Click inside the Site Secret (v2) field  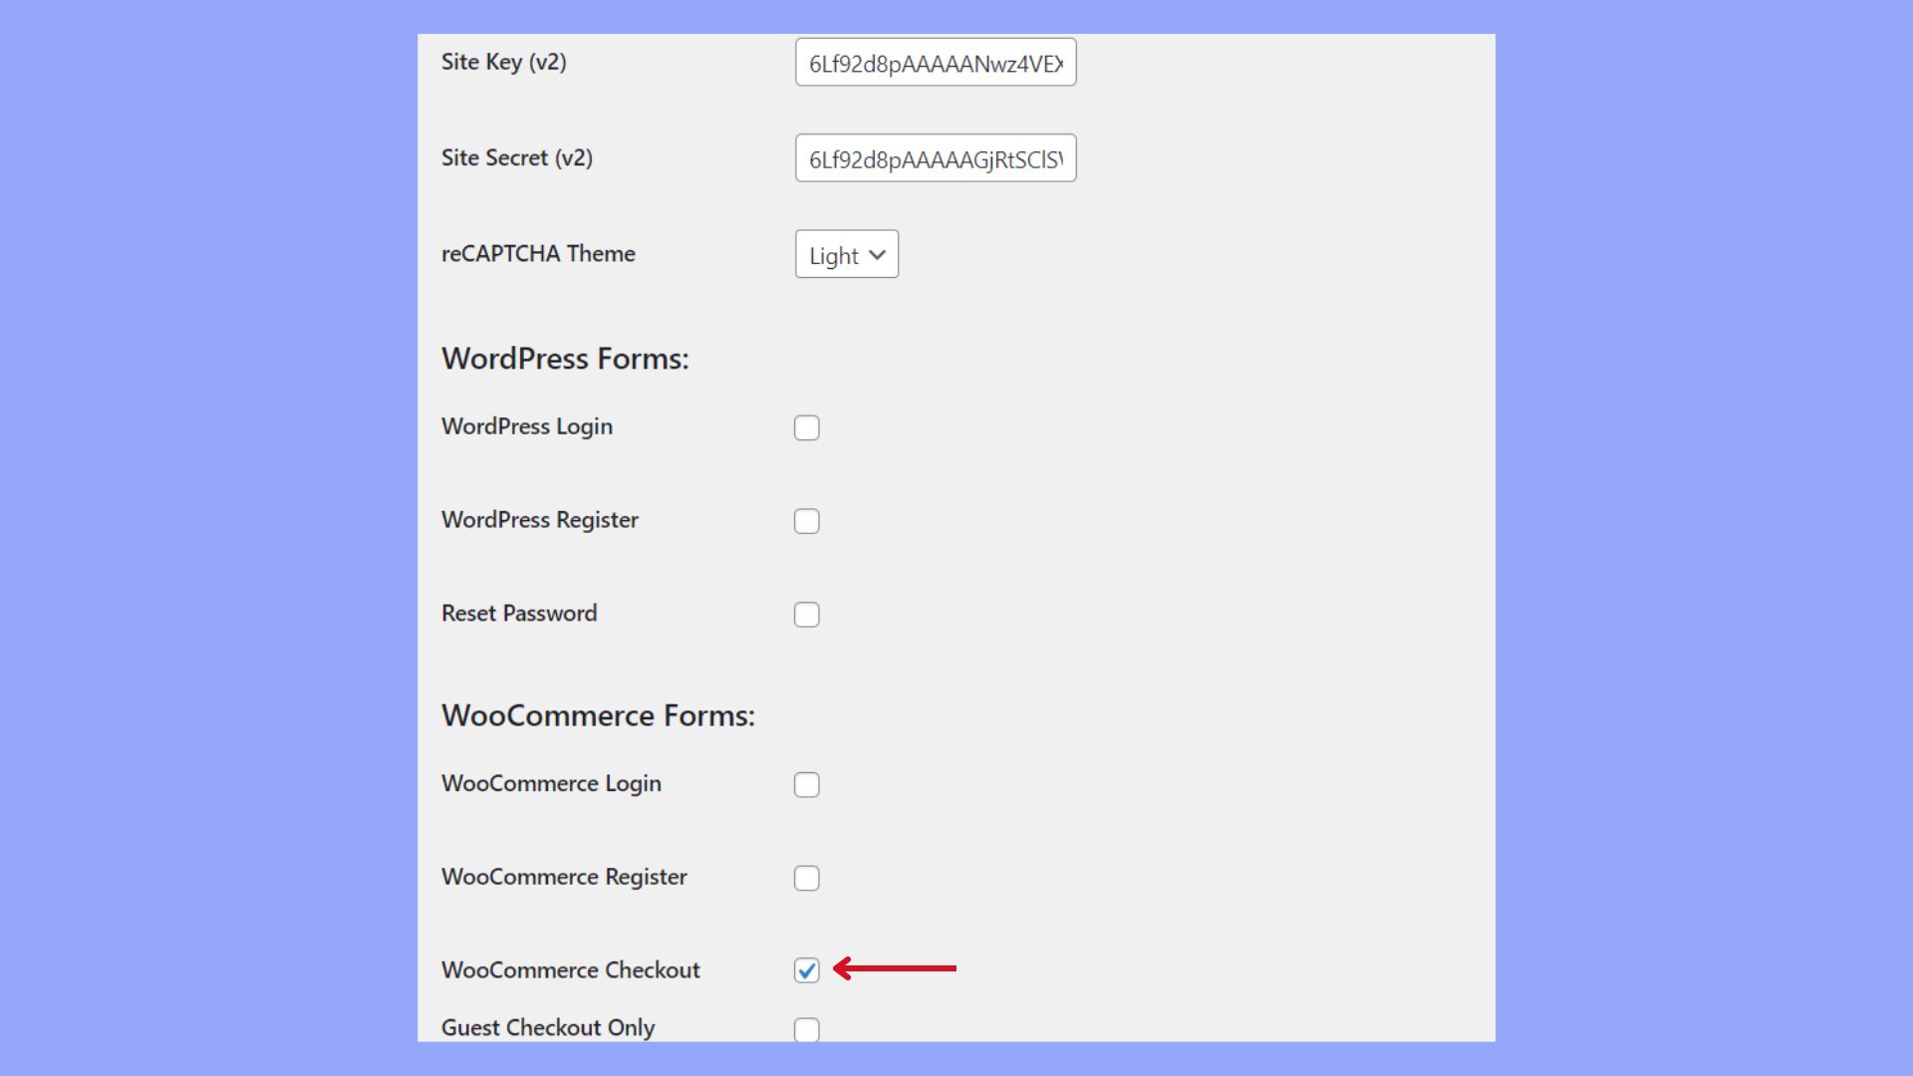[935, 157]
